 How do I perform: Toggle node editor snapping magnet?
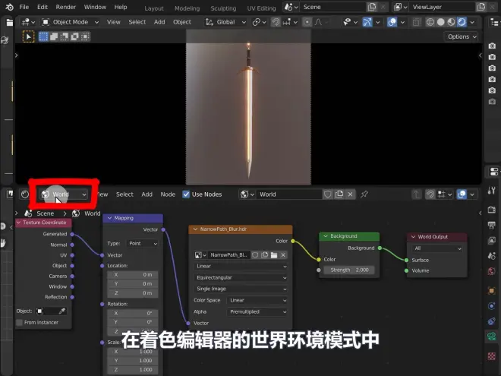(430, 194)
